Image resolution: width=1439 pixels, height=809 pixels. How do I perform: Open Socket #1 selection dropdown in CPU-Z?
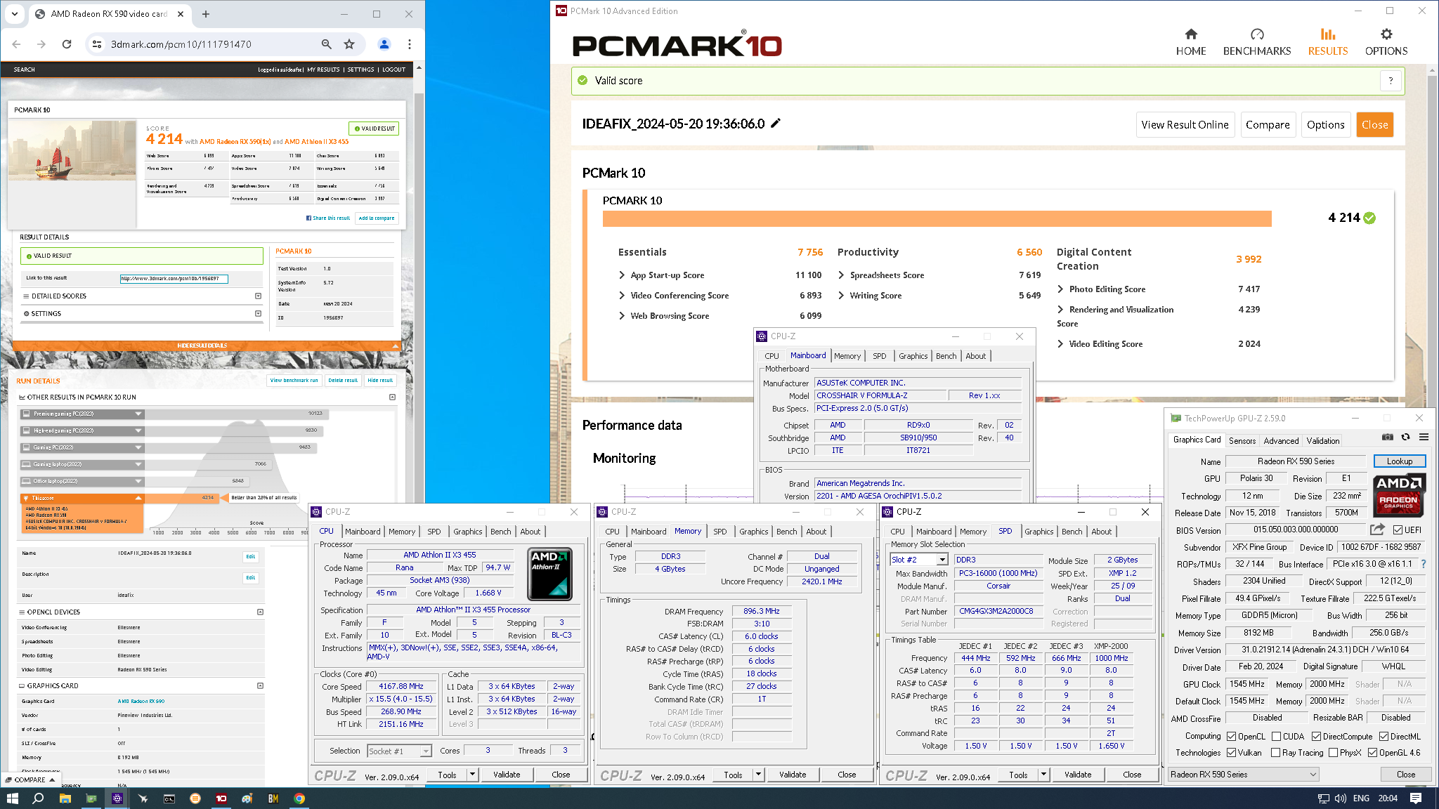pos(400,751)
